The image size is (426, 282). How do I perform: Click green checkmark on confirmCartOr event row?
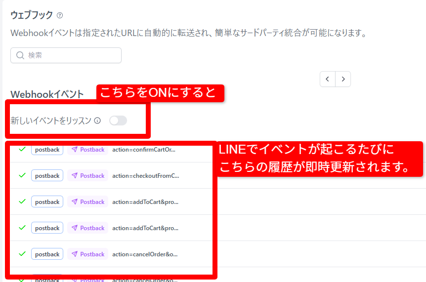pyautogui.click(x=22, y=149)
